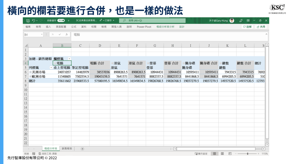Open the 樞紐分析表分析 tab
This screenshot has width=292, height=164.
(x=165, y=27)
